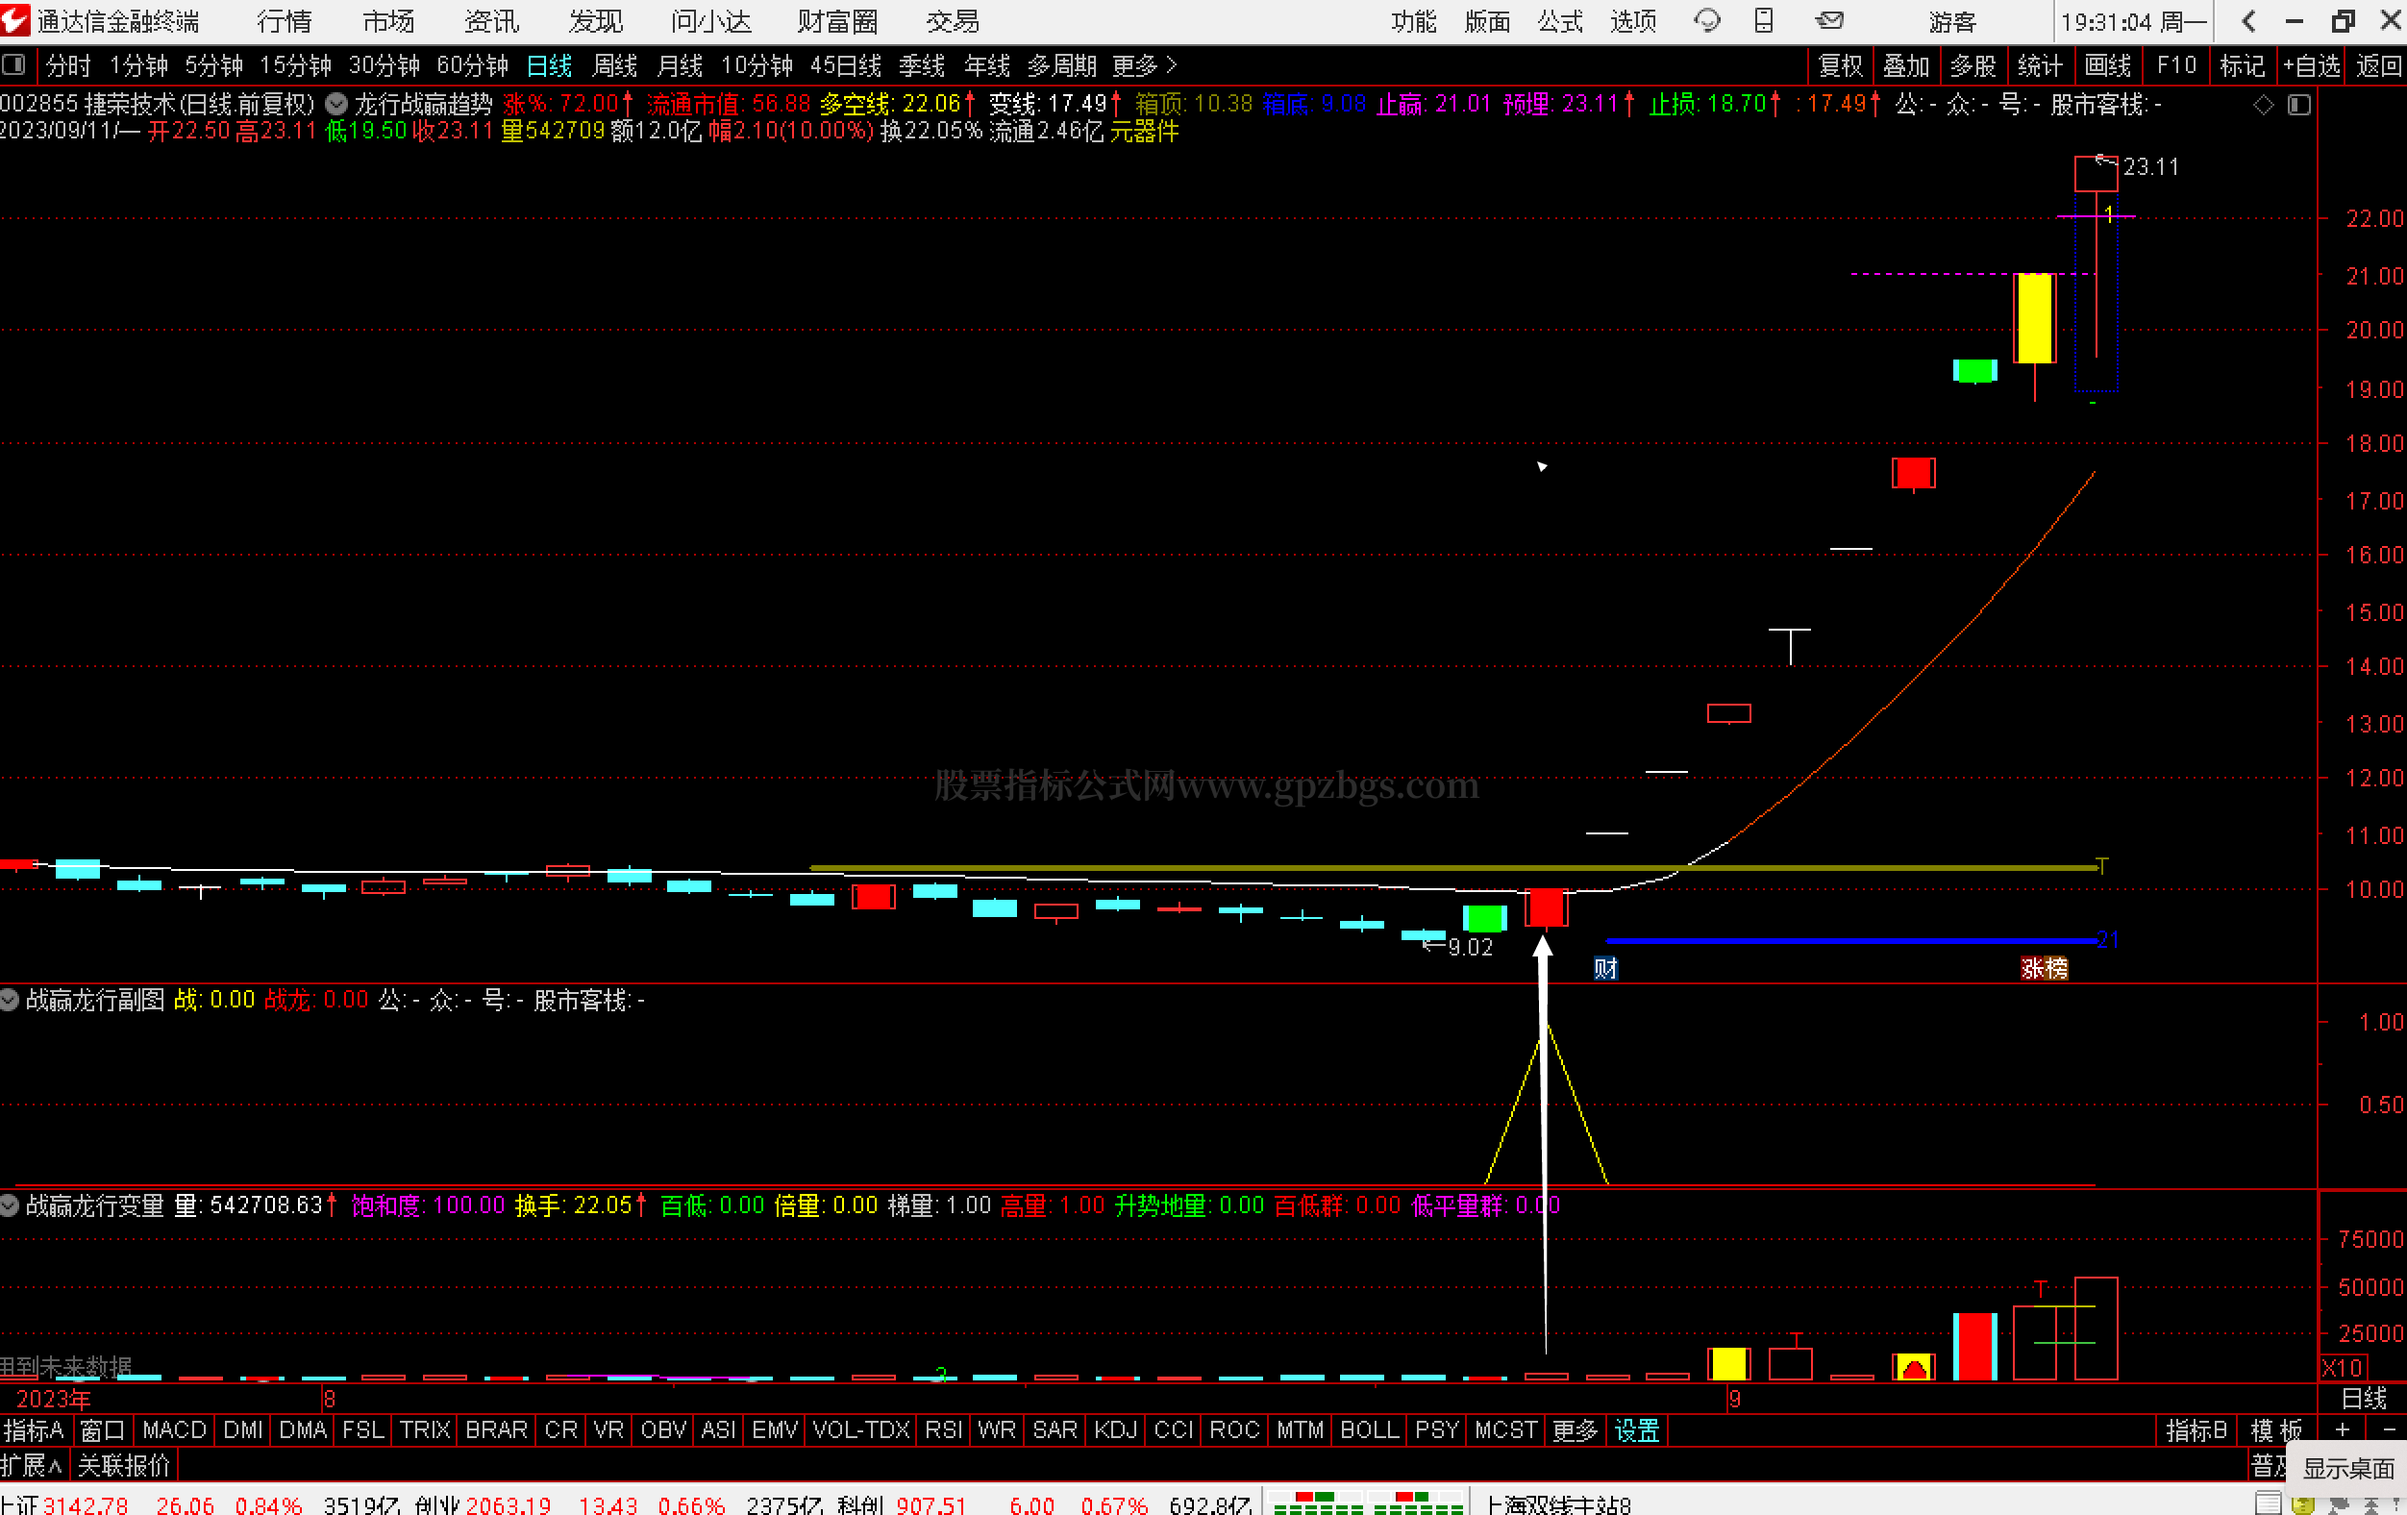Click the headset customer service icon
The height and width of the screenshot is (1515, 2407).
click(x=1706, y=20)
